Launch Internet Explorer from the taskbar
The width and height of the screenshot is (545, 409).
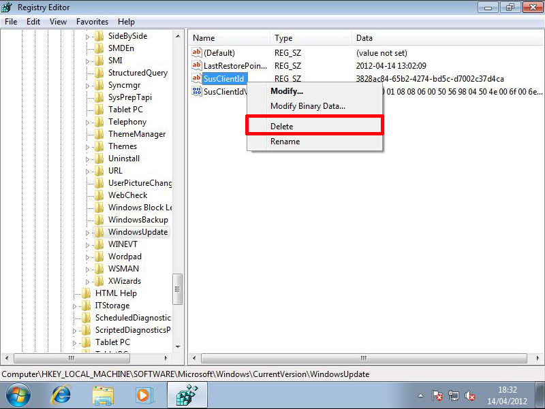61,395
